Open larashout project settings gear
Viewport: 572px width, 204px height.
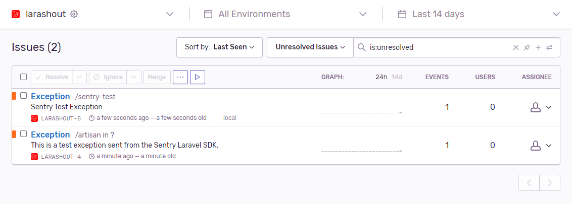coord(74,14)
